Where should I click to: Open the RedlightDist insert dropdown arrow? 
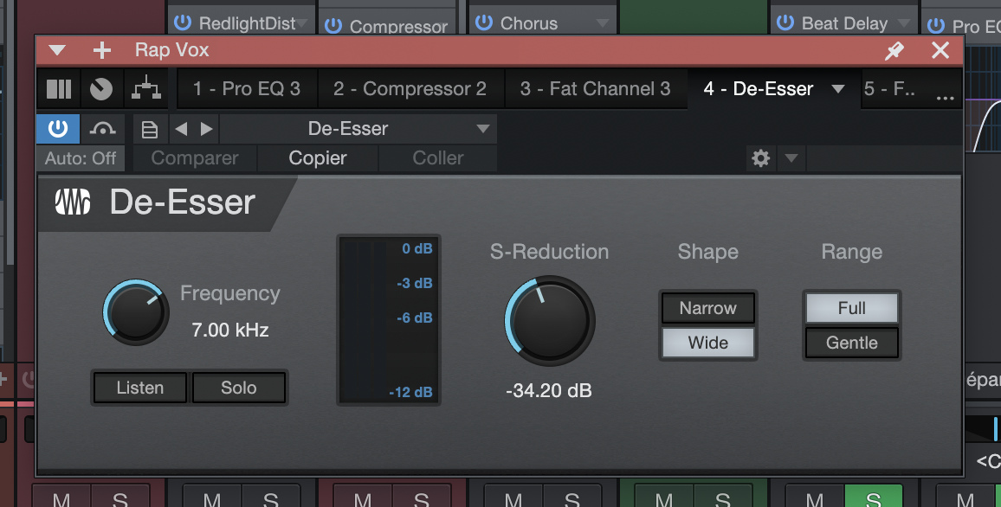[x=302, y=23]
